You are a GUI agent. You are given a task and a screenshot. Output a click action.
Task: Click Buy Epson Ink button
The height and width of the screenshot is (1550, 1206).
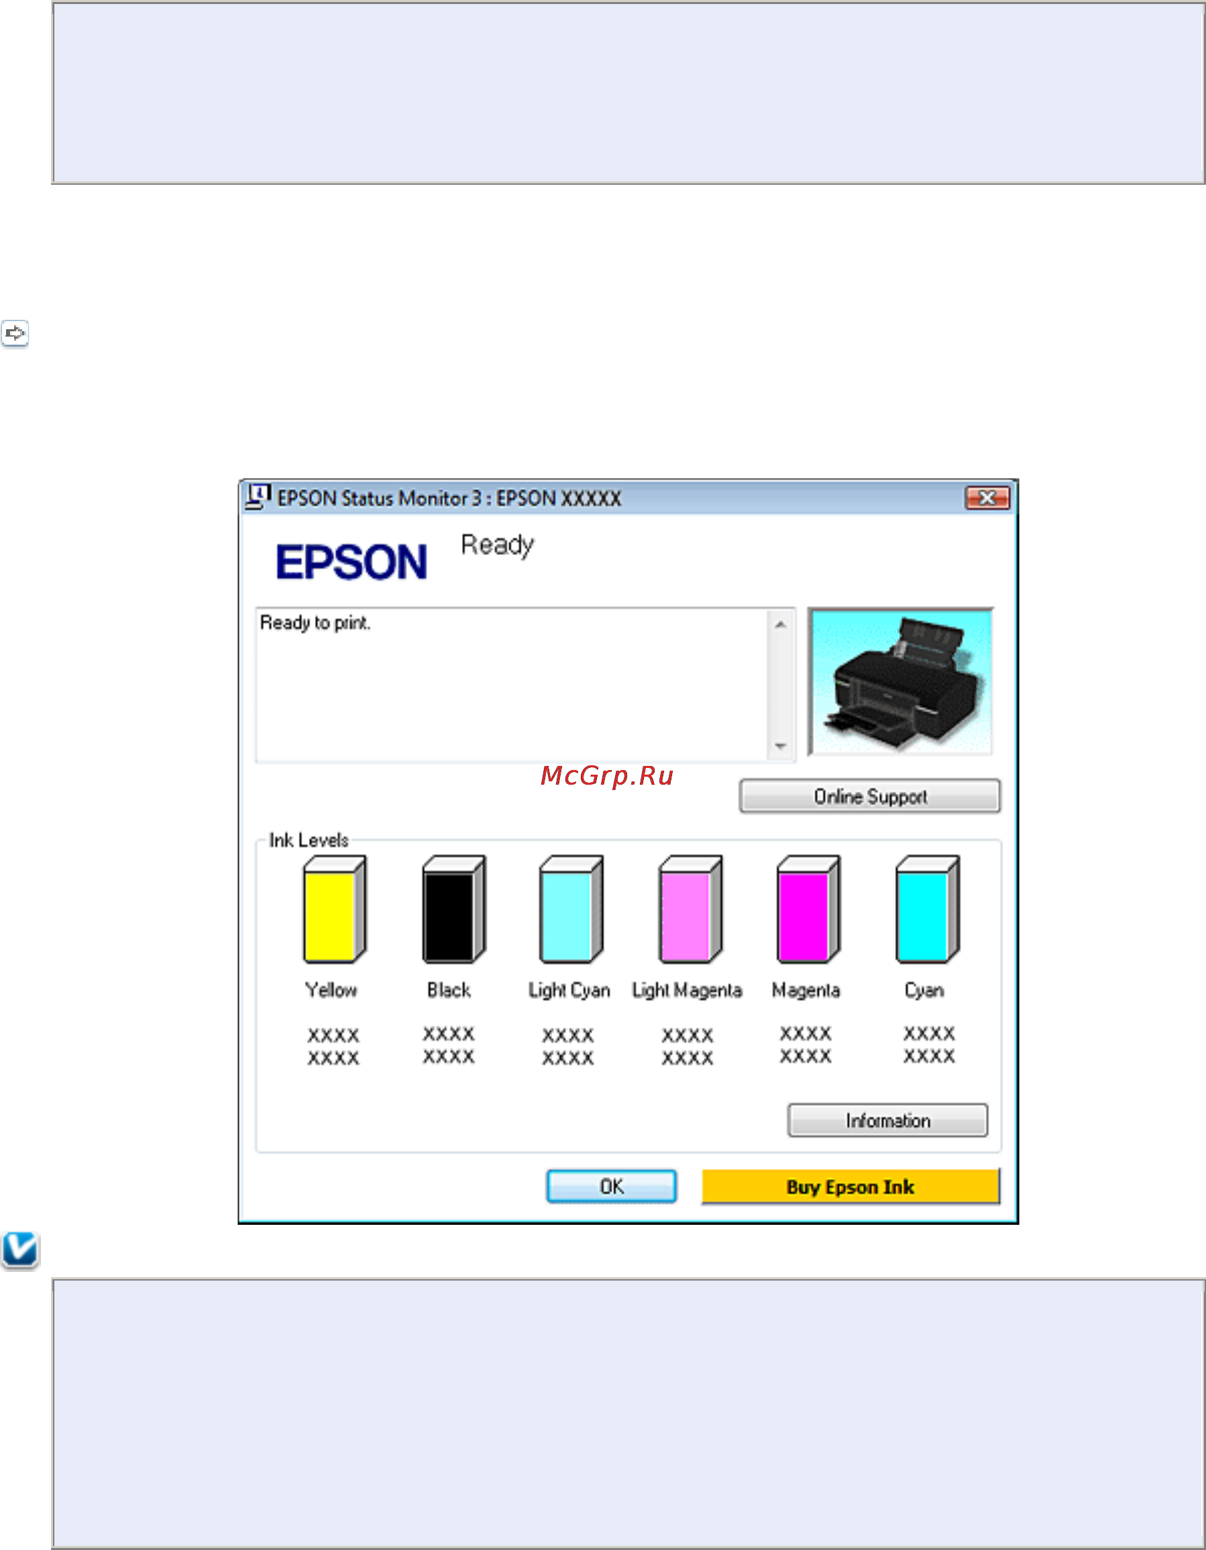coord(851,1186)
